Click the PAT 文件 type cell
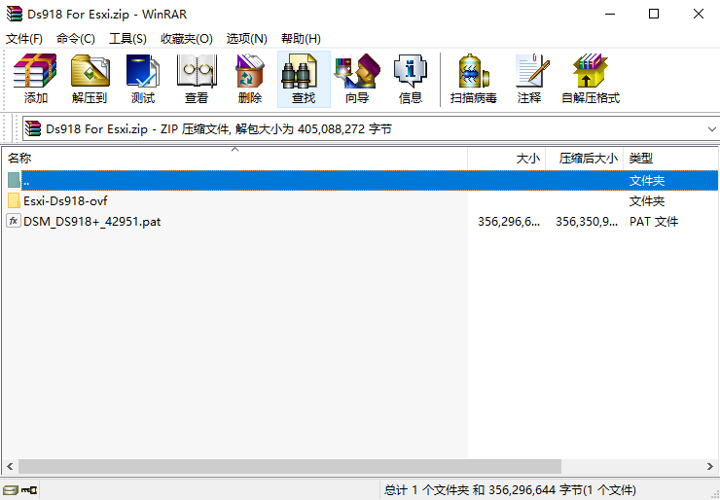The image size is (720, 500). pos(654,222)
